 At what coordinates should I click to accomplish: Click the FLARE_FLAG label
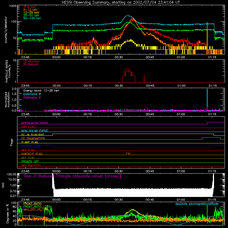(30, 142)
